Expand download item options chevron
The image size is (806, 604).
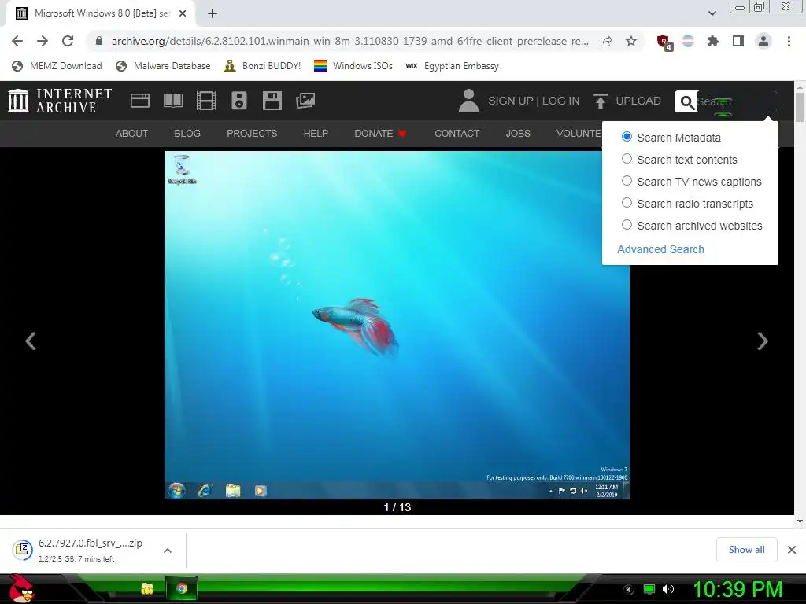point(168,551)
